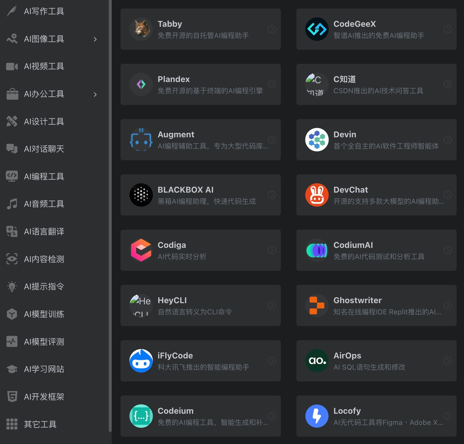The width and height of the screenshot is (464, 444).
Task: Click the description 免费的AI代码测试和分析工具
Action: [379, 257]
